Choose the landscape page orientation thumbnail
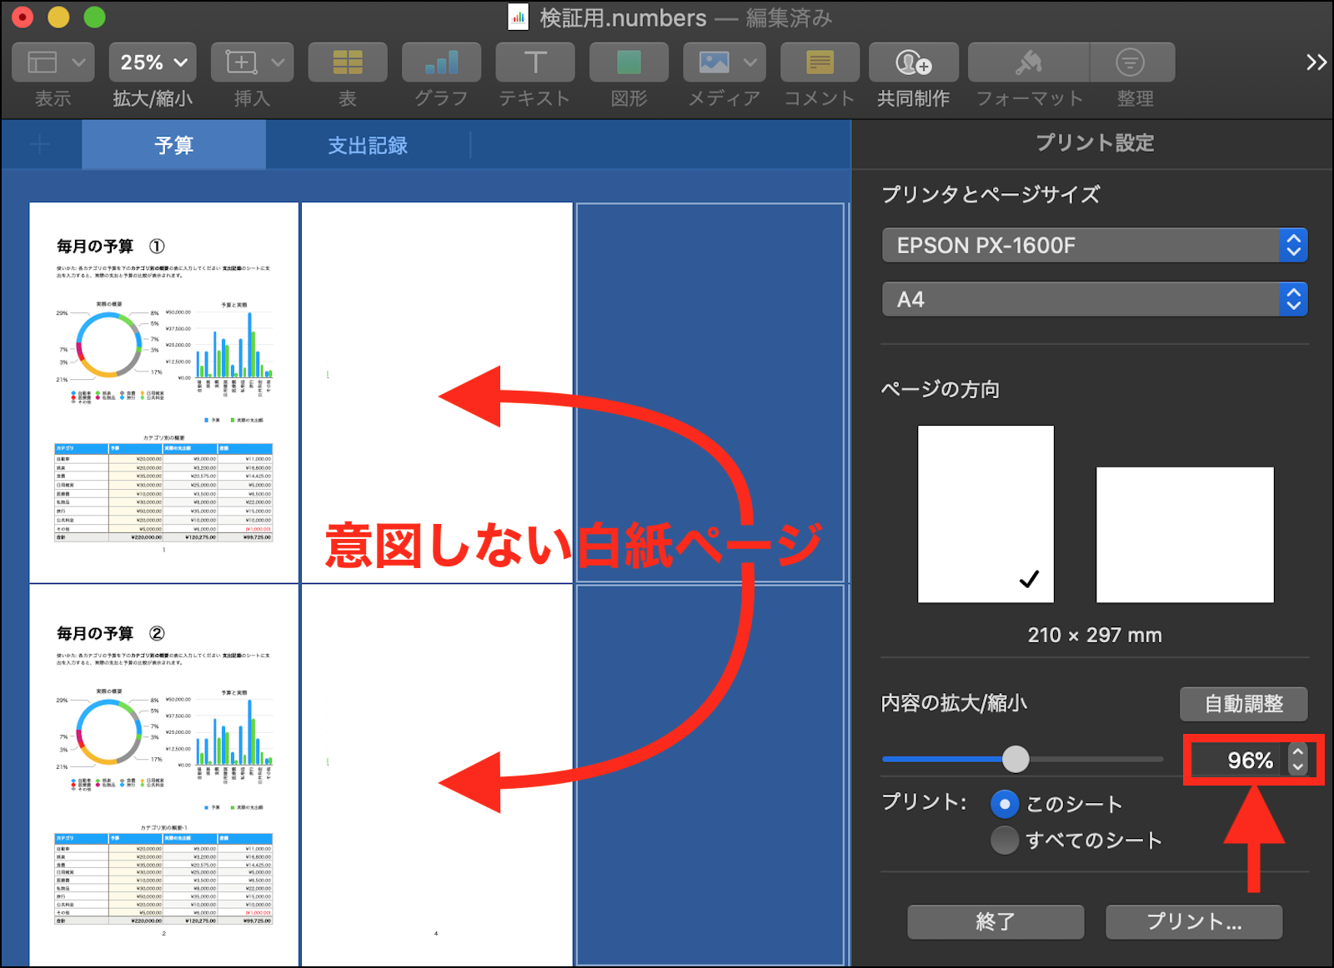 (1185, 535)
